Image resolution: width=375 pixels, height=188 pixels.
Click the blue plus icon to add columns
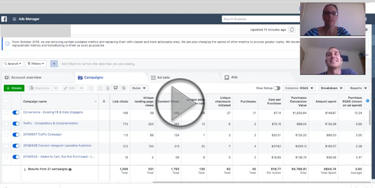pos(367,101)
